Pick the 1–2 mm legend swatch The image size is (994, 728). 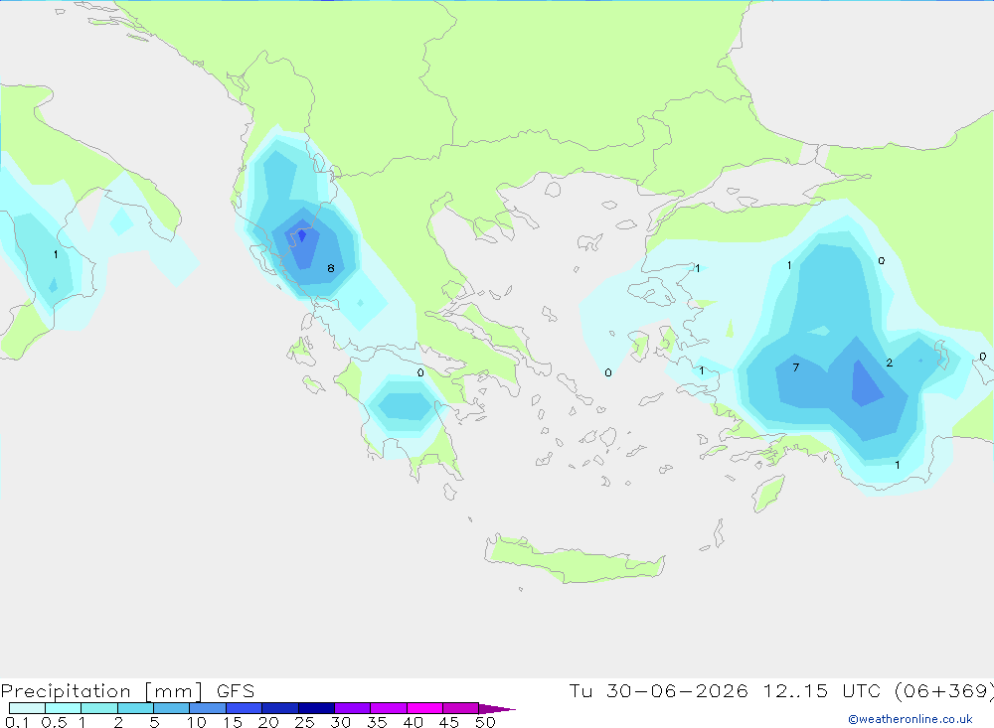click(99, 708)
